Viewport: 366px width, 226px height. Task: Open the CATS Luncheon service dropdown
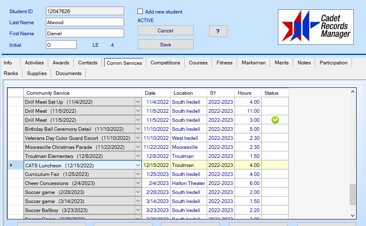click(x=138, y=165)
